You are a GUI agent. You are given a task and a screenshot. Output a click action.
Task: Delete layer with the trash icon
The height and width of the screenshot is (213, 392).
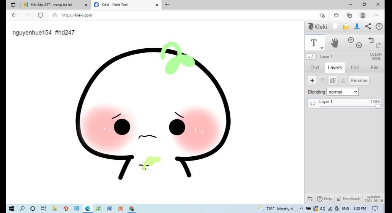point(322,80)
